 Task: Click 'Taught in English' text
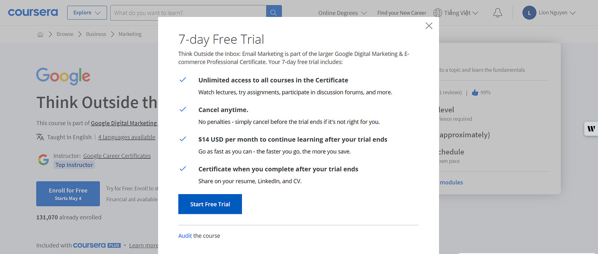tap(69, 137)
